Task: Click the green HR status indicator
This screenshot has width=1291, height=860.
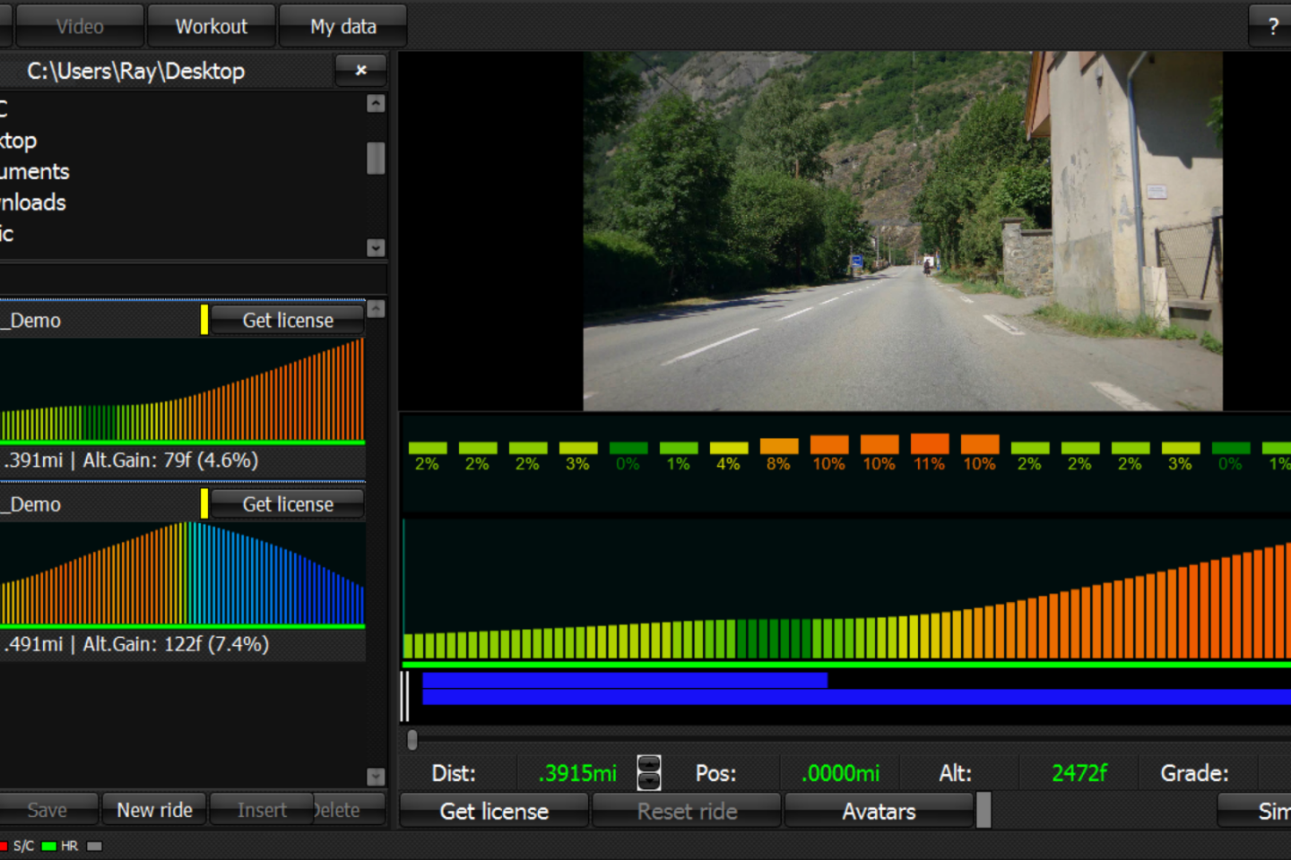Action: tap(49, 846)
